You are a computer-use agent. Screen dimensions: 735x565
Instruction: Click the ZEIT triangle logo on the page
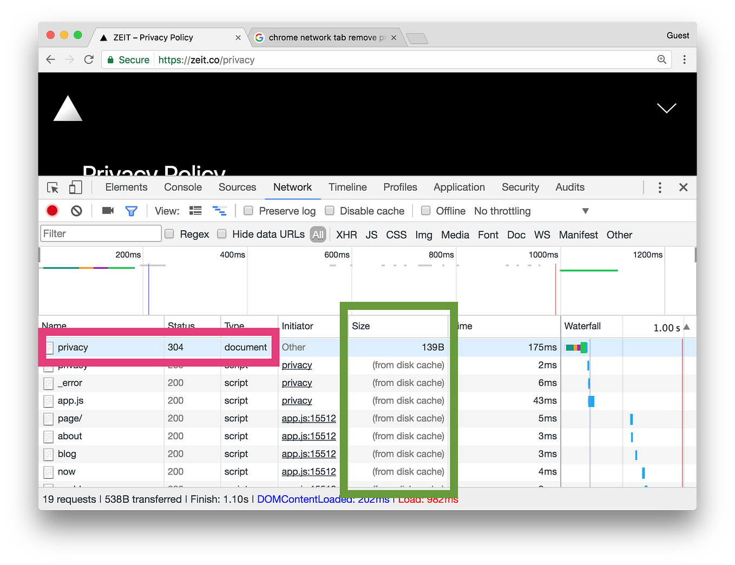[68, 108]
